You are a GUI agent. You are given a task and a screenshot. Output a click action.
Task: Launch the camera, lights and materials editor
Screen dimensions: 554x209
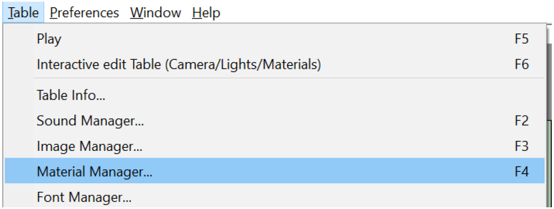pyautogui.click(x=275, y=64)
